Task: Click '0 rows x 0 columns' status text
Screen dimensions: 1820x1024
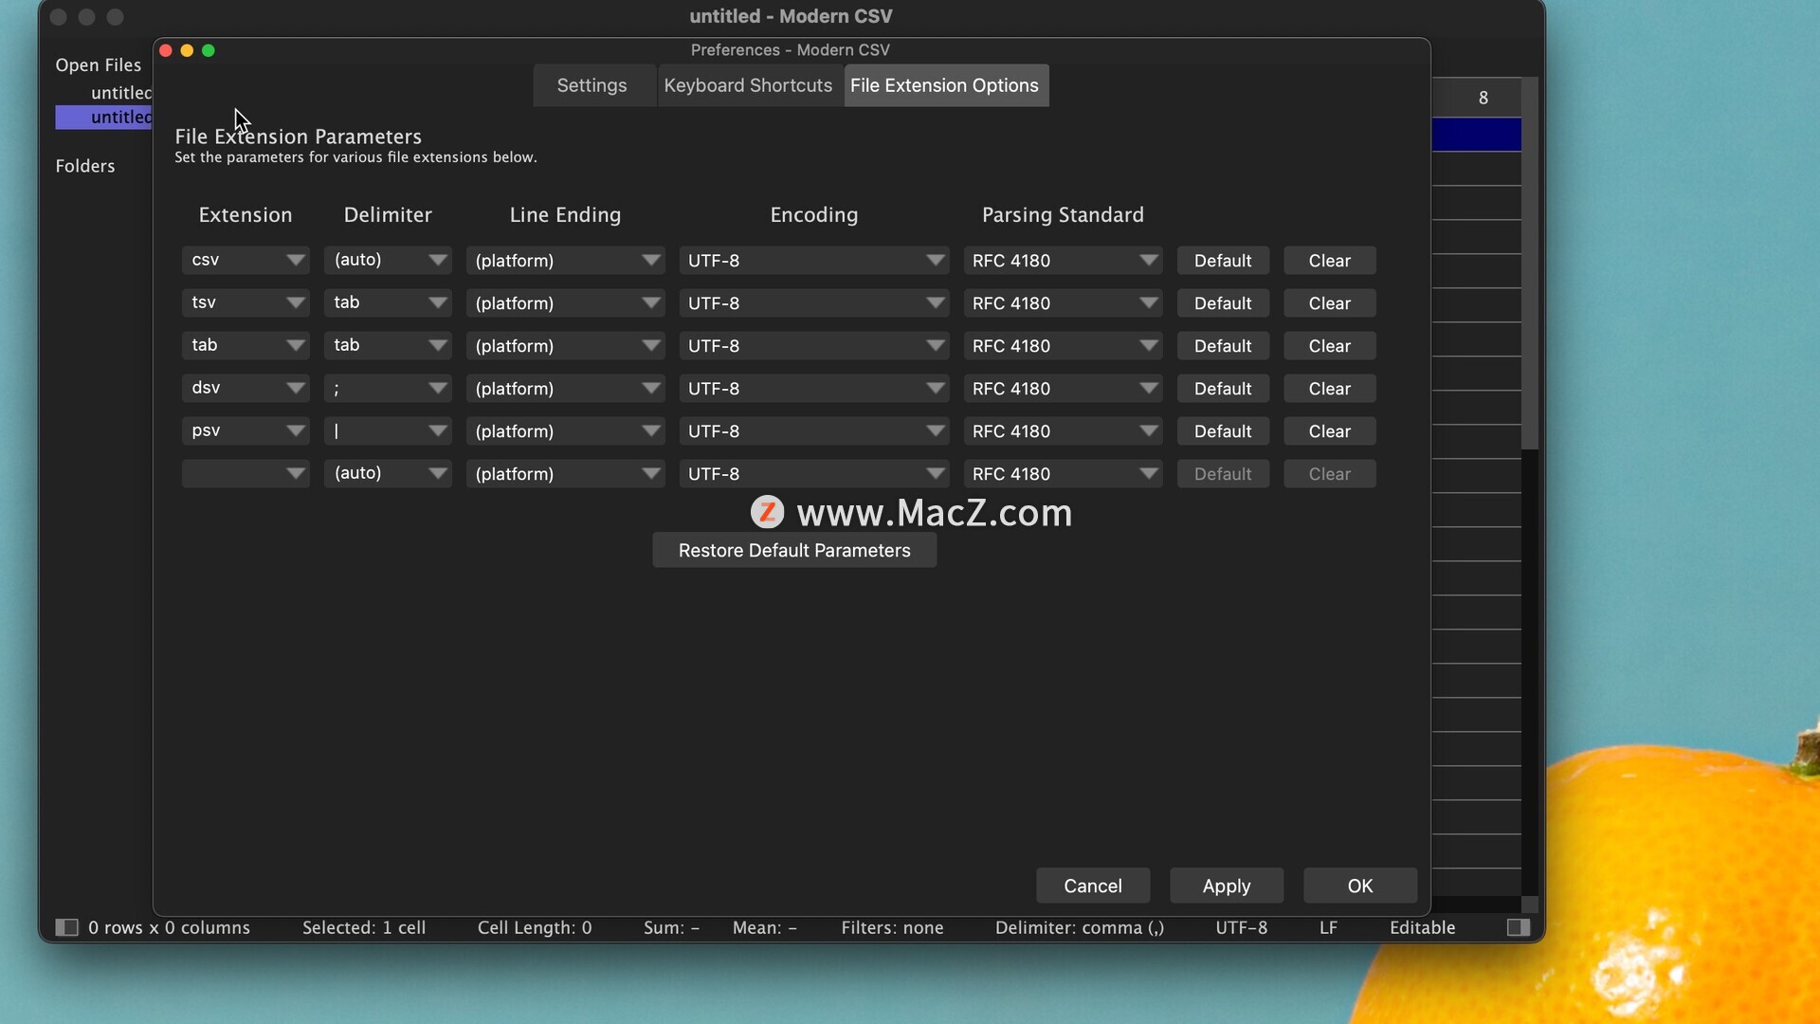Action: coord(169,927)
